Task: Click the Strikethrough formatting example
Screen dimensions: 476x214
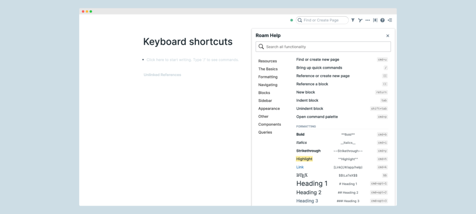Action: point(309,151)
